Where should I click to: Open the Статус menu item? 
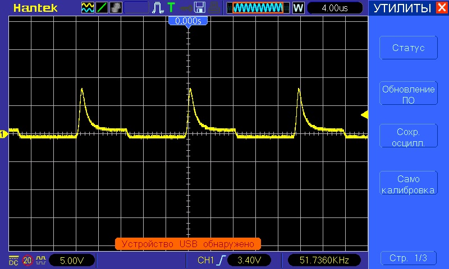[408, 48]
